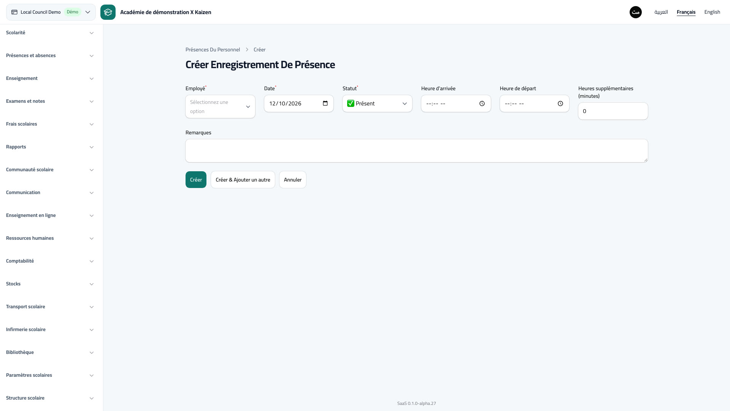Click the SaaS 0.1.0-alpha.27 version text
The height and width of the screenshot is (411, 730).
pos(417,403)
